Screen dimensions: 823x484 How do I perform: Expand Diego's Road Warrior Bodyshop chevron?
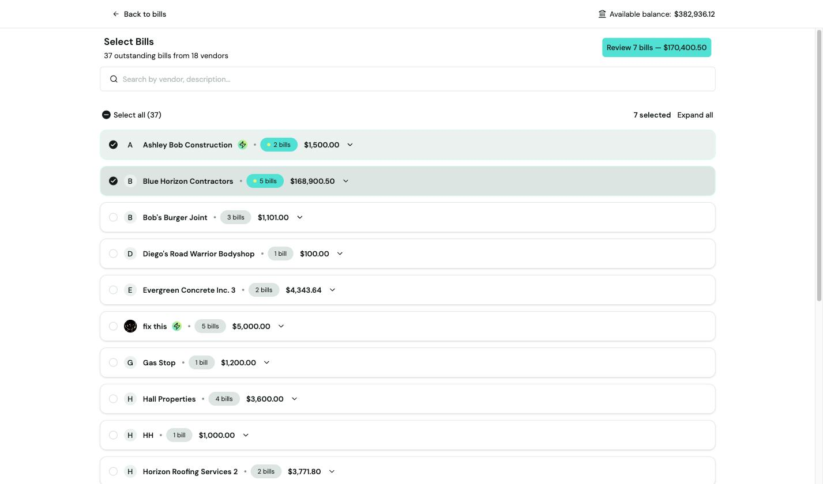340,254
